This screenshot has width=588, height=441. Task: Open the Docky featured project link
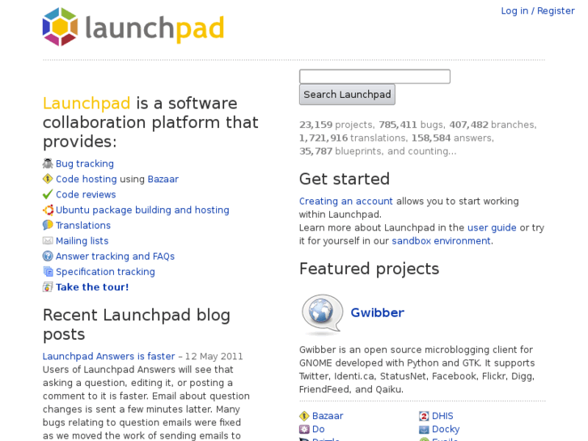tap(446, 429)
